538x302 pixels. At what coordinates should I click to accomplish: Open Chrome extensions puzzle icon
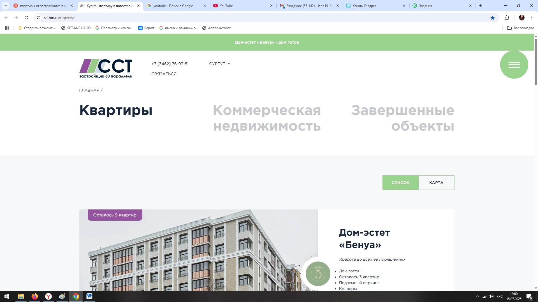[507, 18]
